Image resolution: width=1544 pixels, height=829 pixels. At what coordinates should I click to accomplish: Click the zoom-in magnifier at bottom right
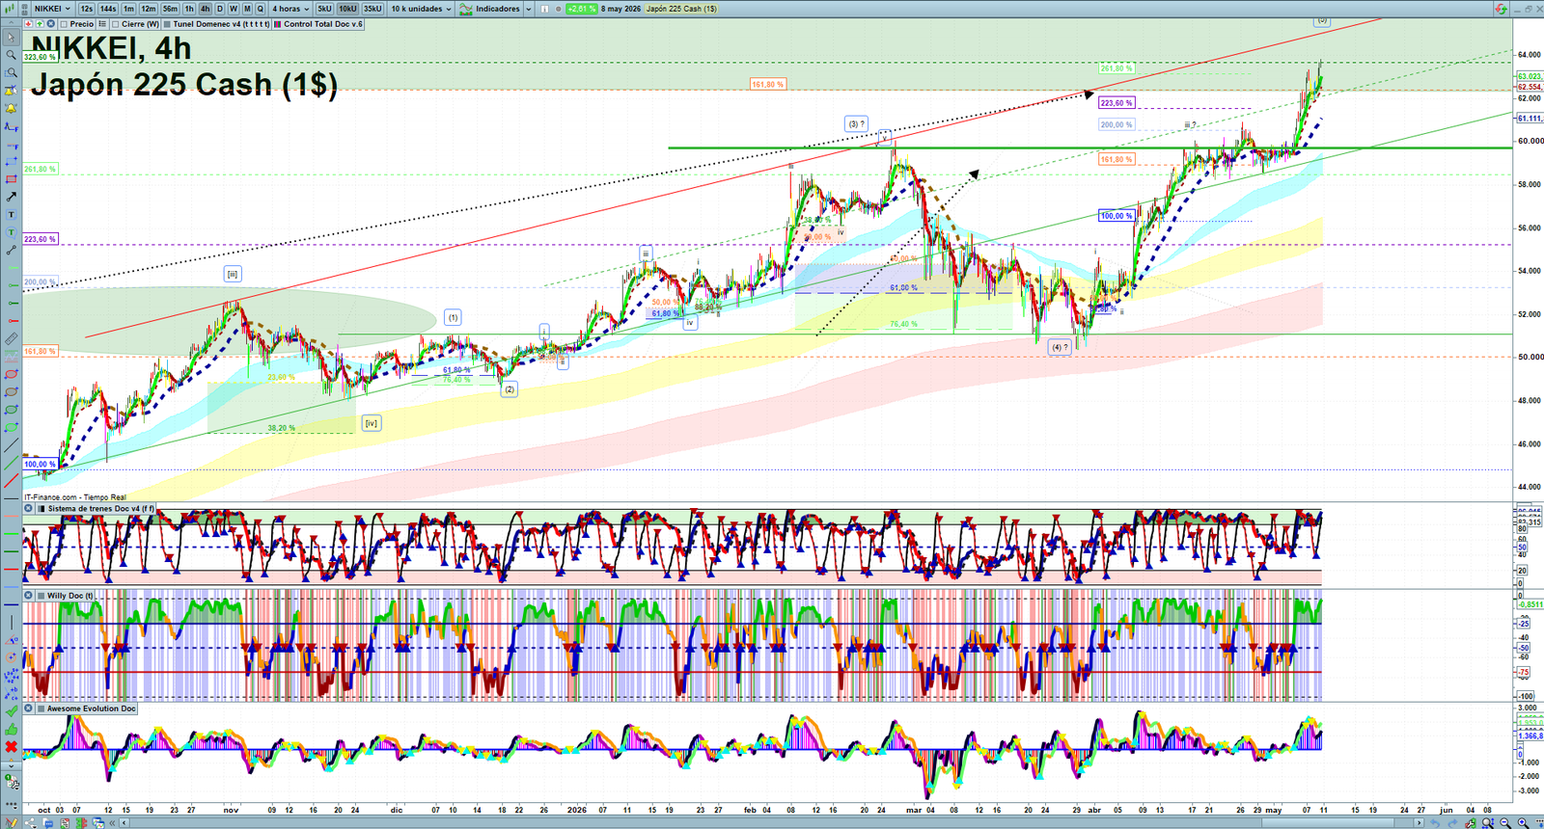[x=1523, y=822]
